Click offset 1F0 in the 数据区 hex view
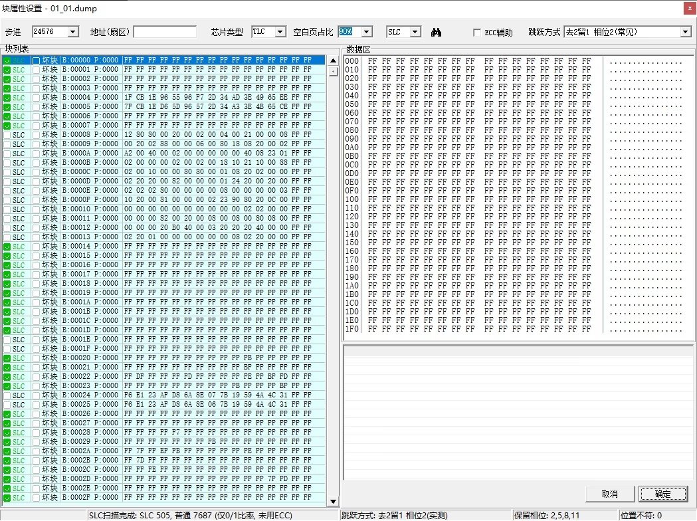The height and width of the screenshot is (521, 697). pos(351,329)
